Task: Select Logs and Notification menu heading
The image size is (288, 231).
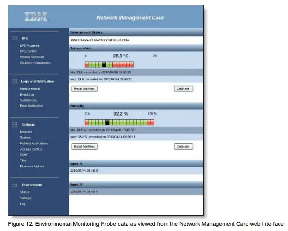Action: (x=38, y=81)
